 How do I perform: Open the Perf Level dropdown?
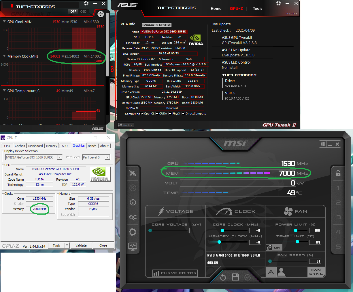click(x=96, y=157)
